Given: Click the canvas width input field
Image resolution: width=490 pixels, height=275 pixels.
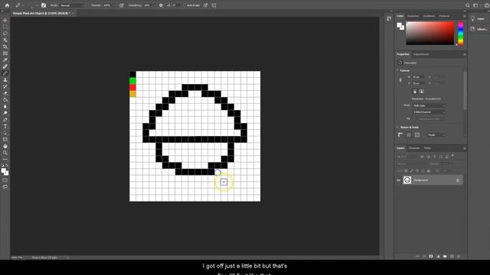Looking at the screenshot, I should (x=418, y=76).
